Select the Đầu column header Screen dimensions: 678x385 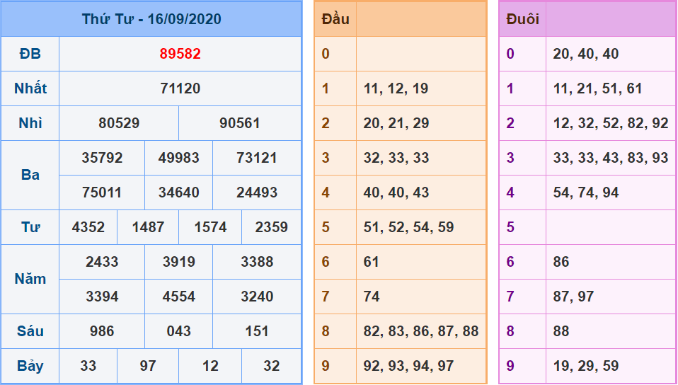[x=335, y=19]
